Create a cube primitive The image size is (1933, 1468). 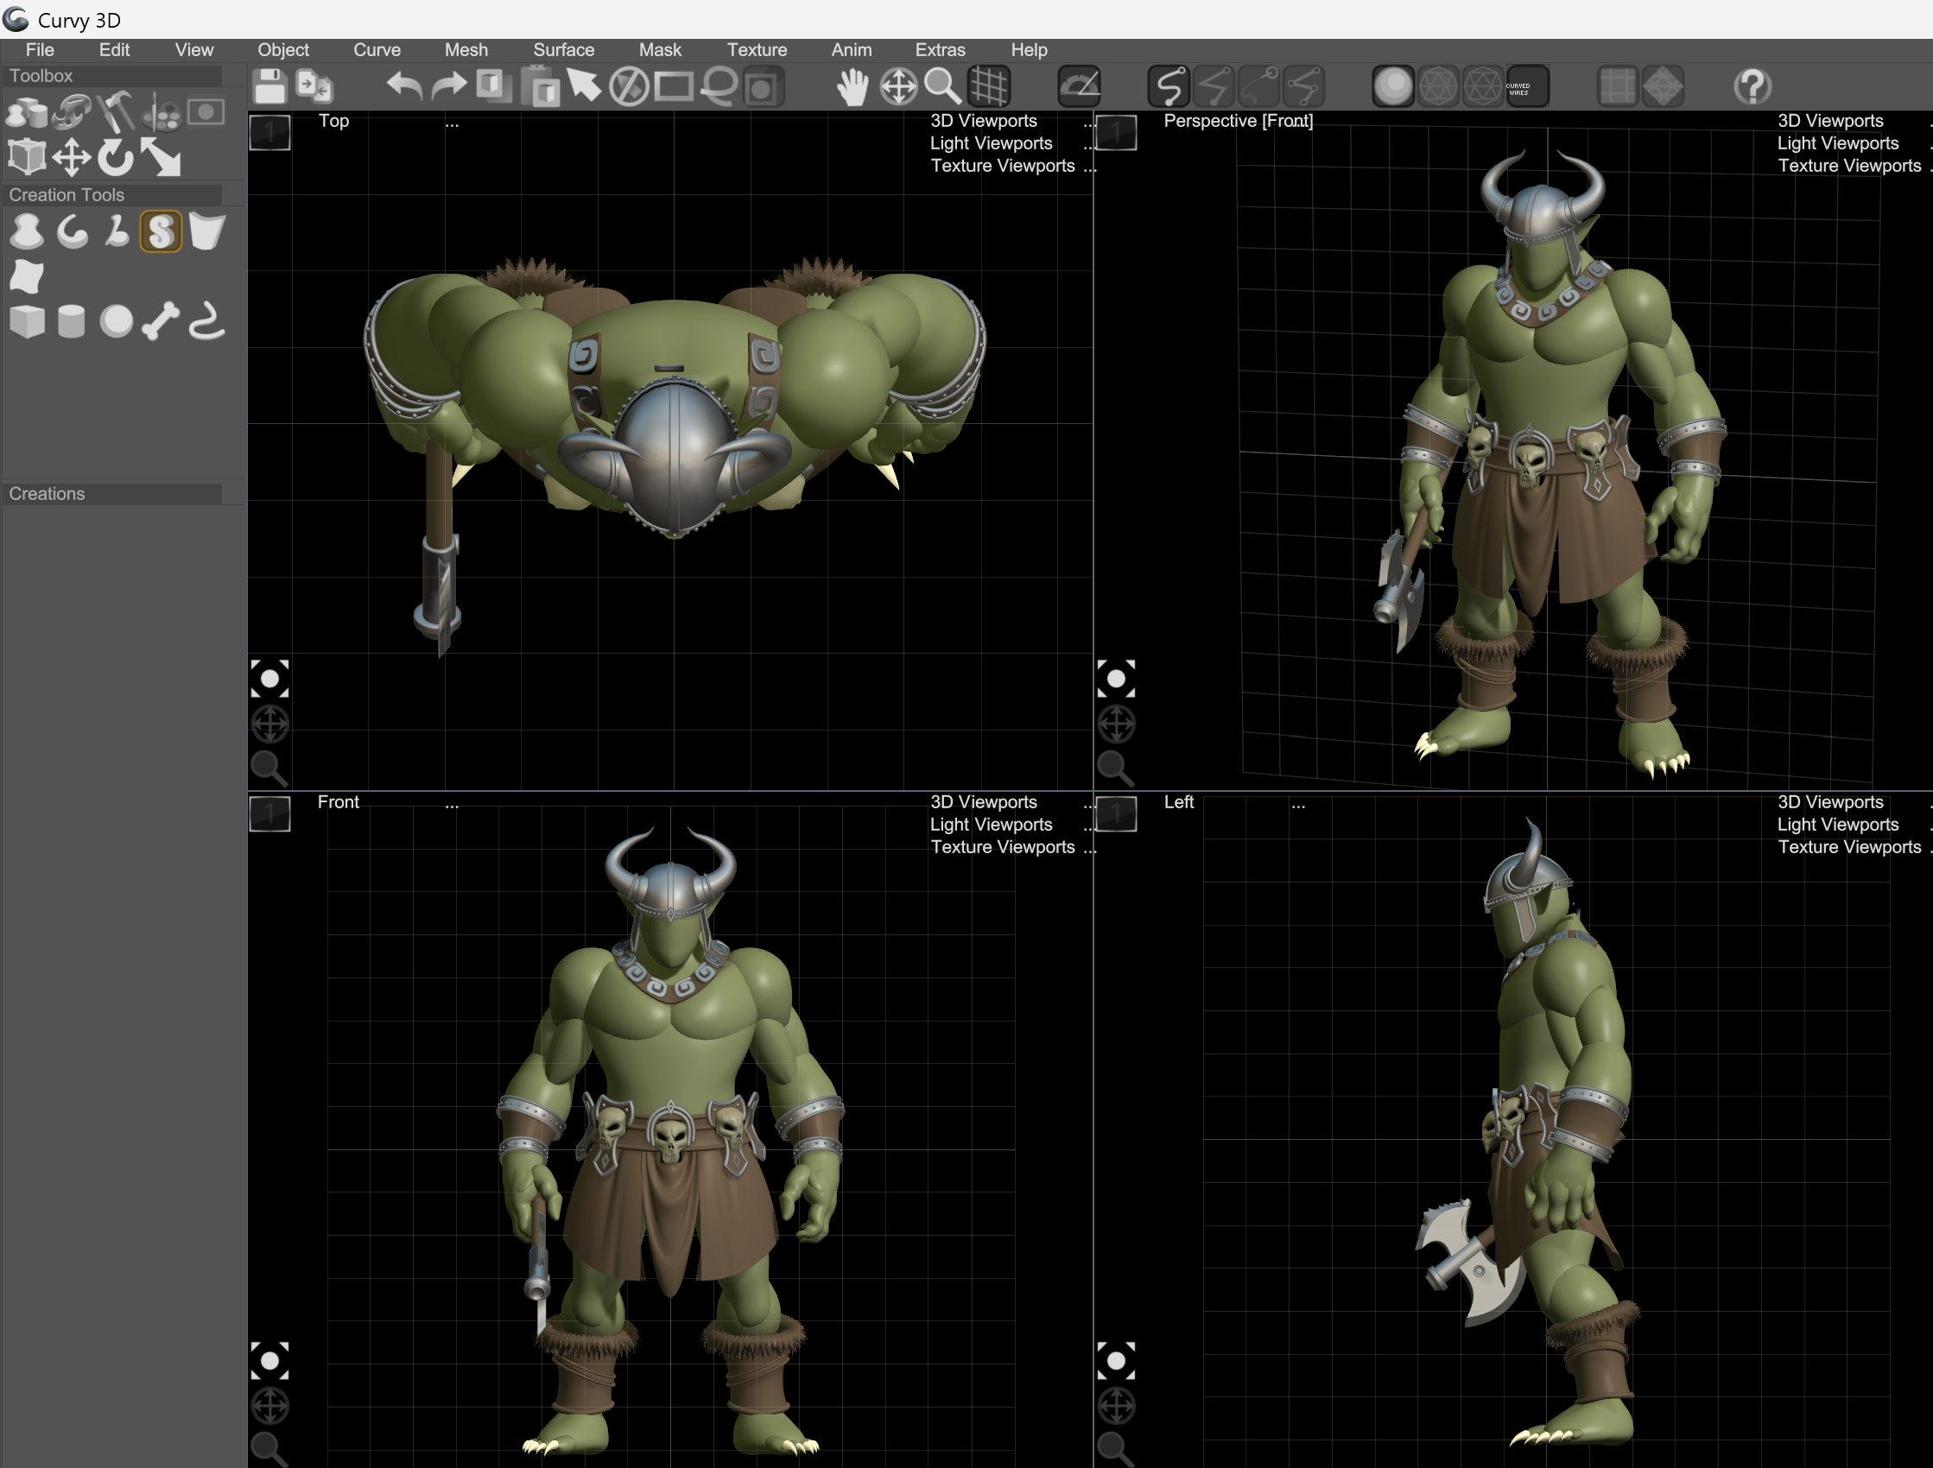tap(26, 321)
